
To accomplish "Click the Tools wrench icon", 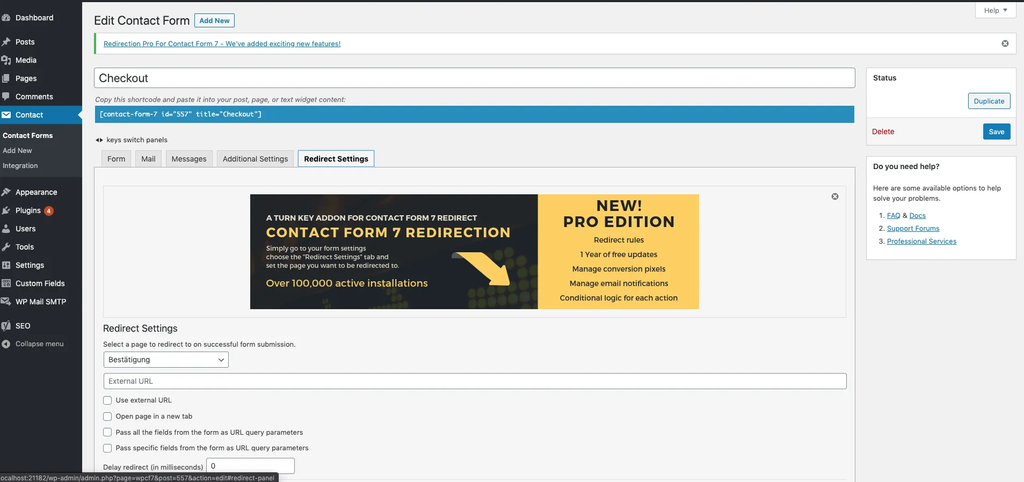I will pos(6,247).
